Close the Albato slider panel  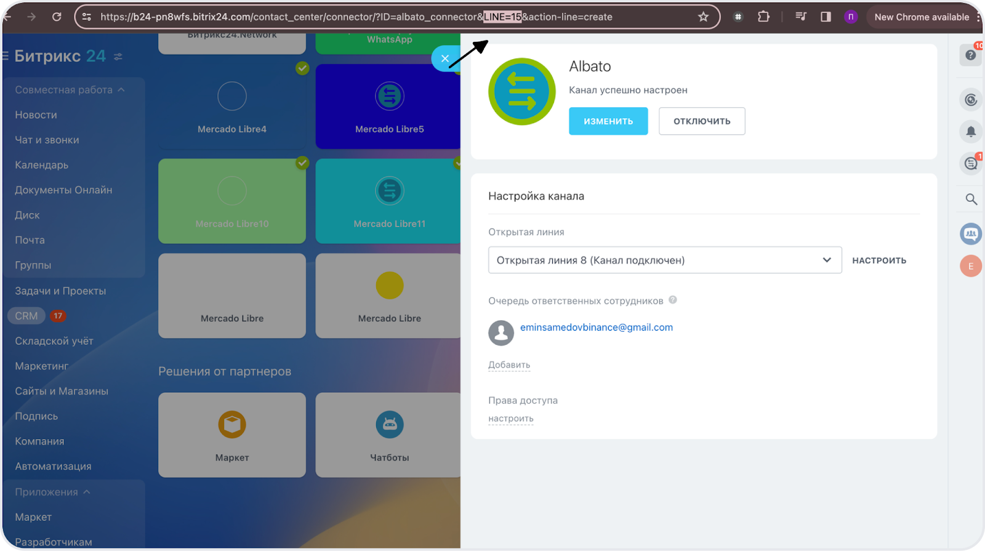(x=444, y=59)
